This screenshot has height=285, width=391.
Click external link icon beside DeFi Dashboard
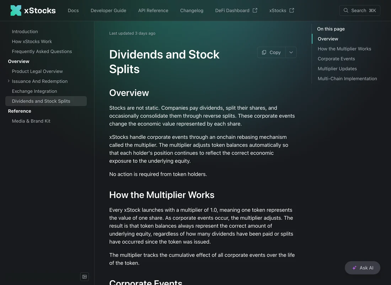(255, 10)
